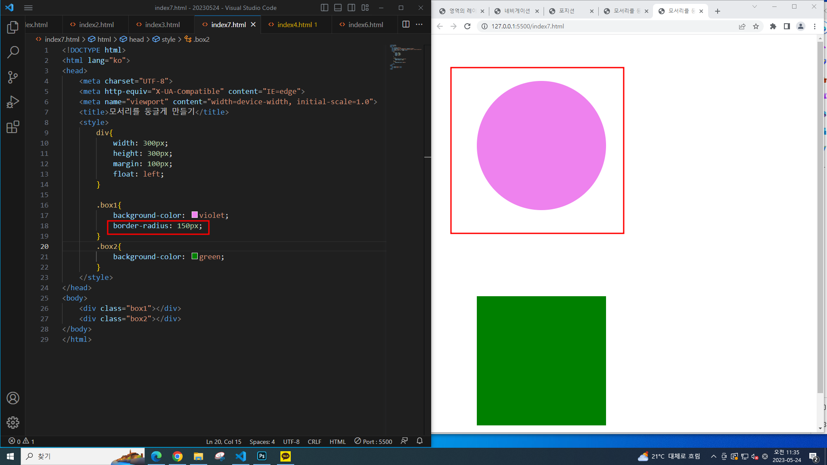Switch to the index2.html editor tab
Image resolution: width=827 pixels, height=465 pixels.
click(x=96, y=25)
